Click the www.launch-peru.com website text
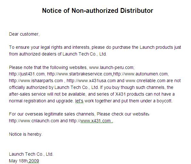This screenshot has width=191, height=164. 112,67
